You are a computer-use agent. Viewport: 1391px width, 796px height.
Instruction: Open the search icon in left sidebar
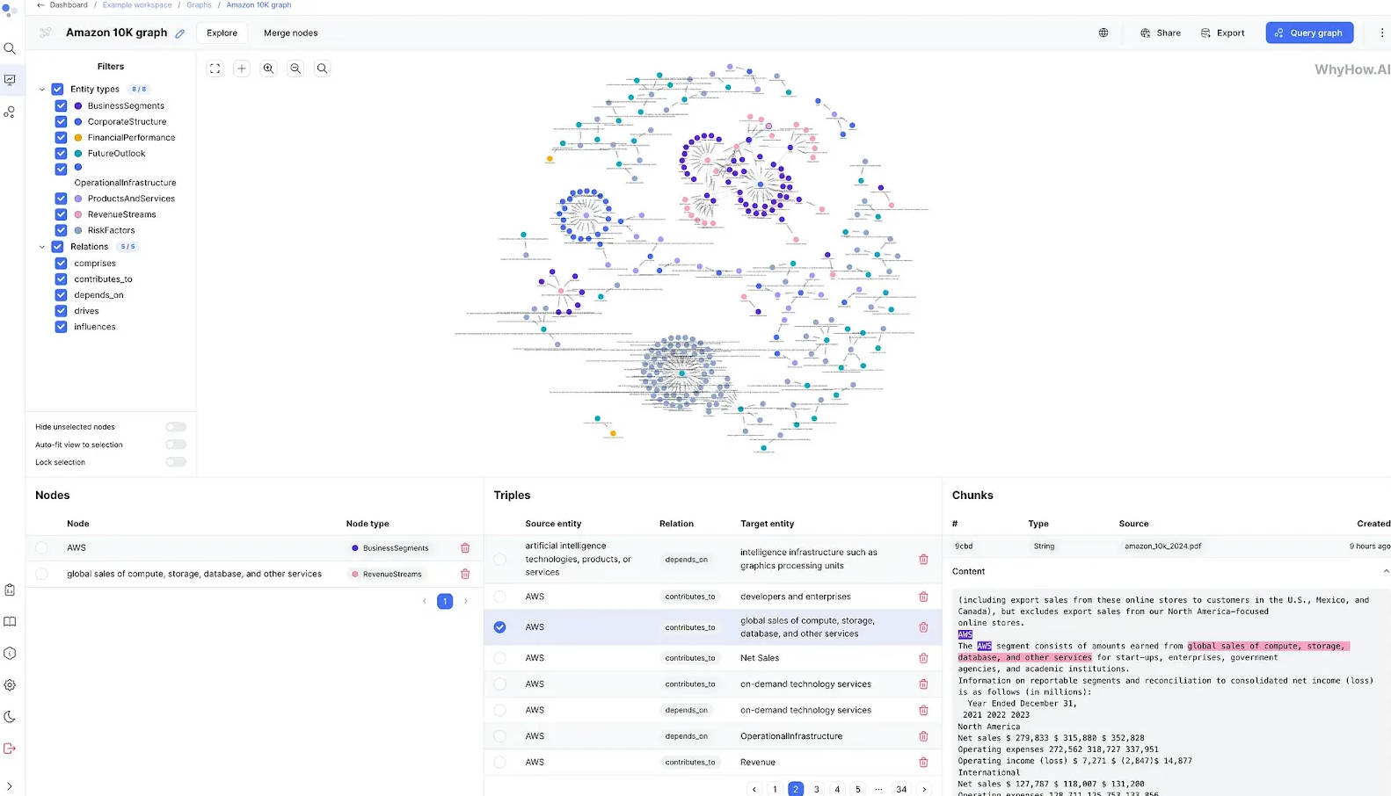[x=10, y=48]
